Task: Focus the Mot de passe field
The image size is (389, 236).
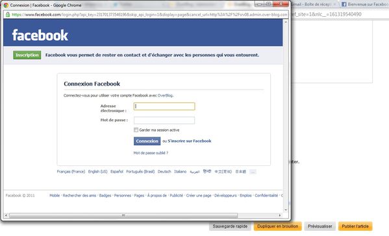Action: [164, 121]
